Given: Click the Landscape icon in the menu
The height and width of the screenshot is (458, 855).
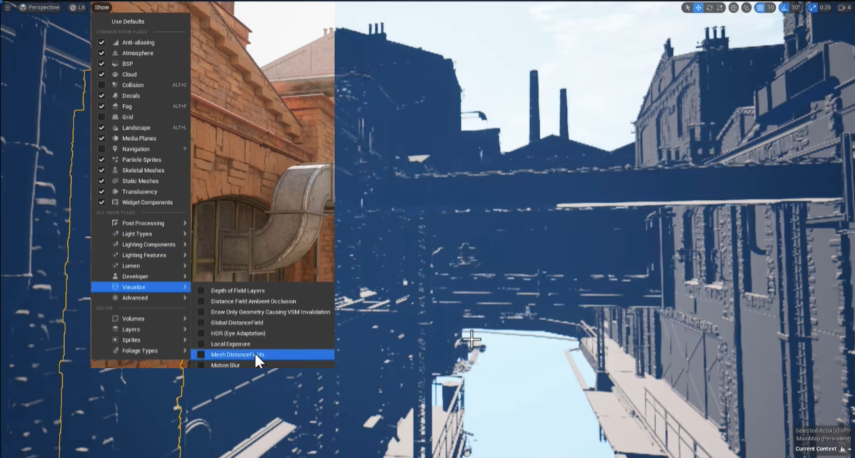Looking at the screenshot, I should pos(115,128).
